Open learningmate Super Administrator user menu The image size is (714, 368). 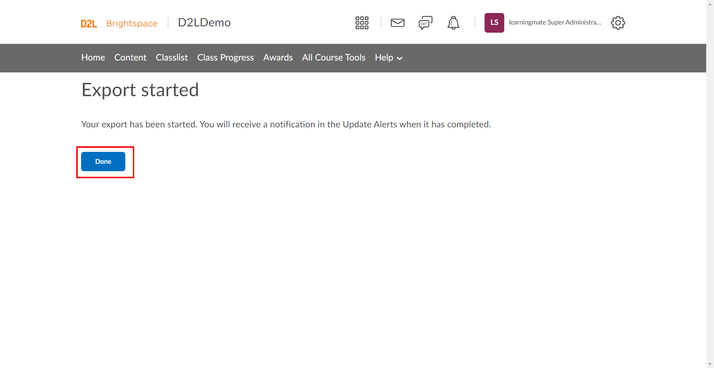[555, 22]
